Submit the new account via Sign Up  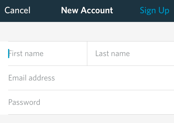154,11
